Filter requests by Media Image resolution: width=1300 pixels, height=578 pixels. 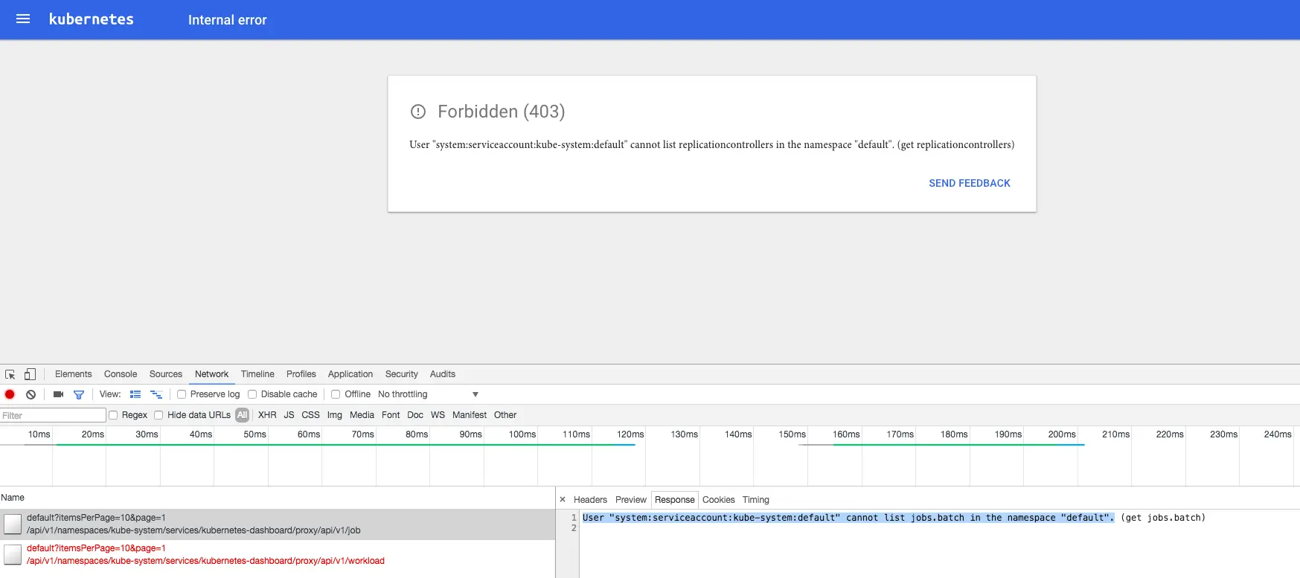click(x=362, y=415)
